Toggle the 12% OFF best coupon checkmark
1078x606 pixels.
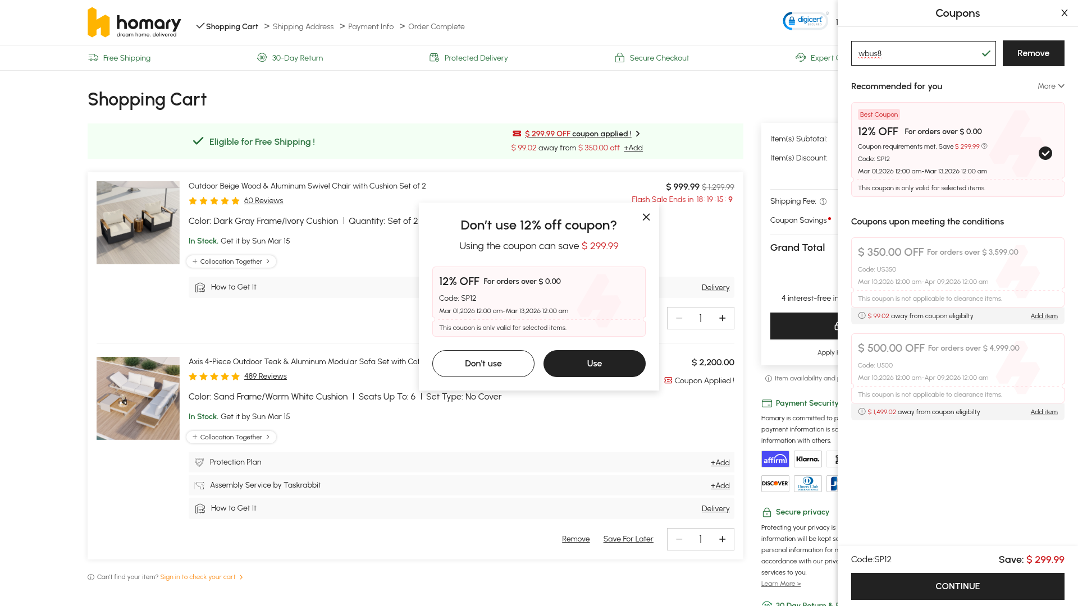coord(1045,153)
